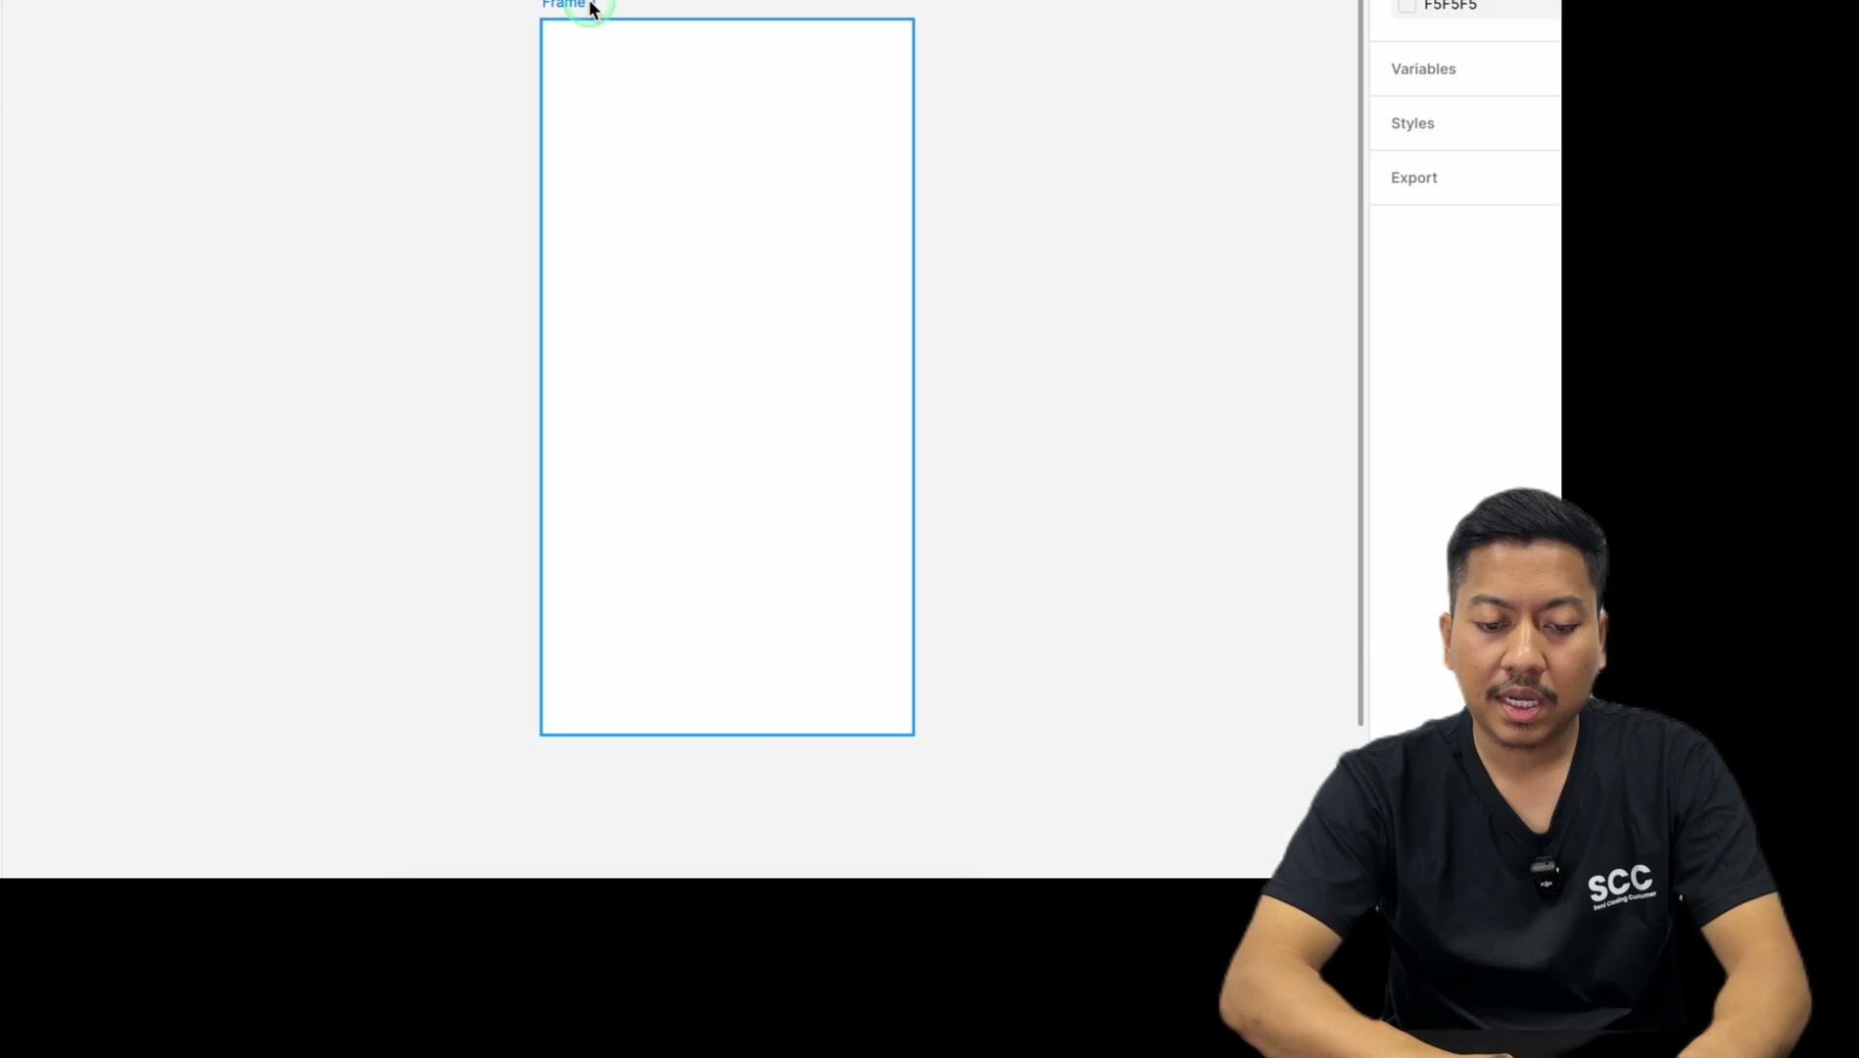The width and height of the screenshot is (1859, 1058).
Task: Open the Variables section
Action: [1423, 69]
